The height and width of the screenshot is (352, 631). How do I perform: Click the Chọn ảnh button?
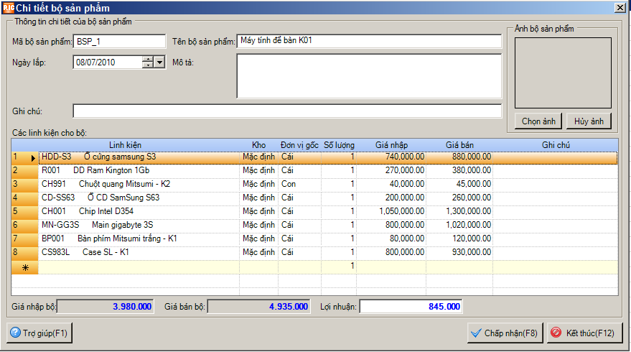click(x=538, y=121)
